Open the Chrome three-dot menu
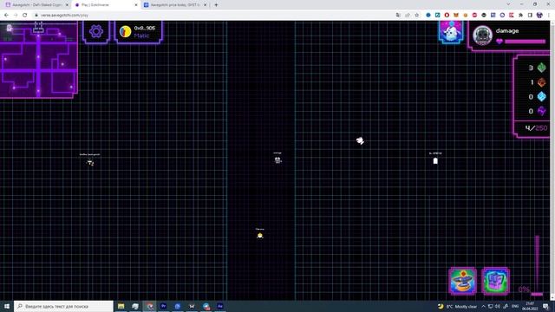Viewport: 555px width, 312px height. 549,15
